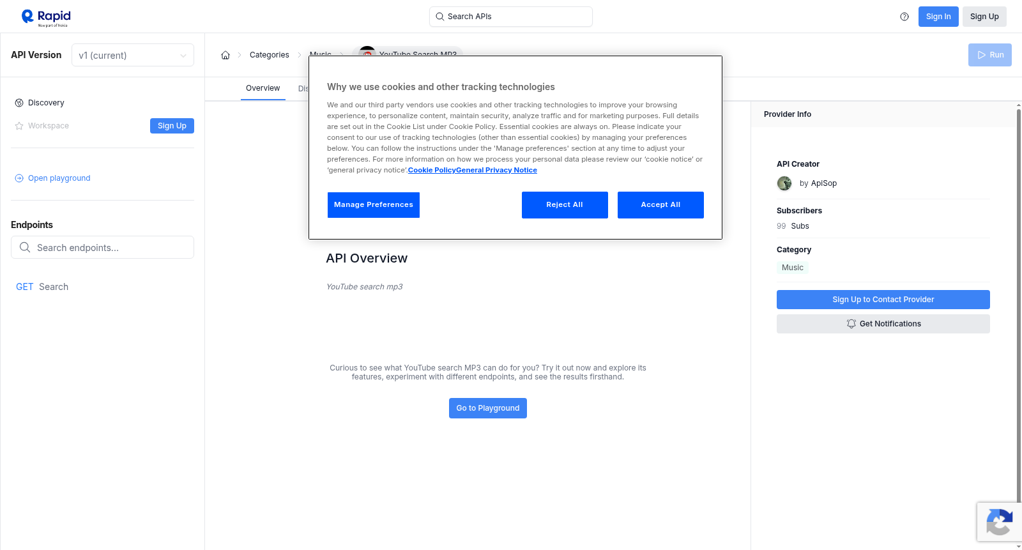Expand the API Version dropdown
The width and height of the screenshot is (1022, 550).
click(x=133, y=55)
